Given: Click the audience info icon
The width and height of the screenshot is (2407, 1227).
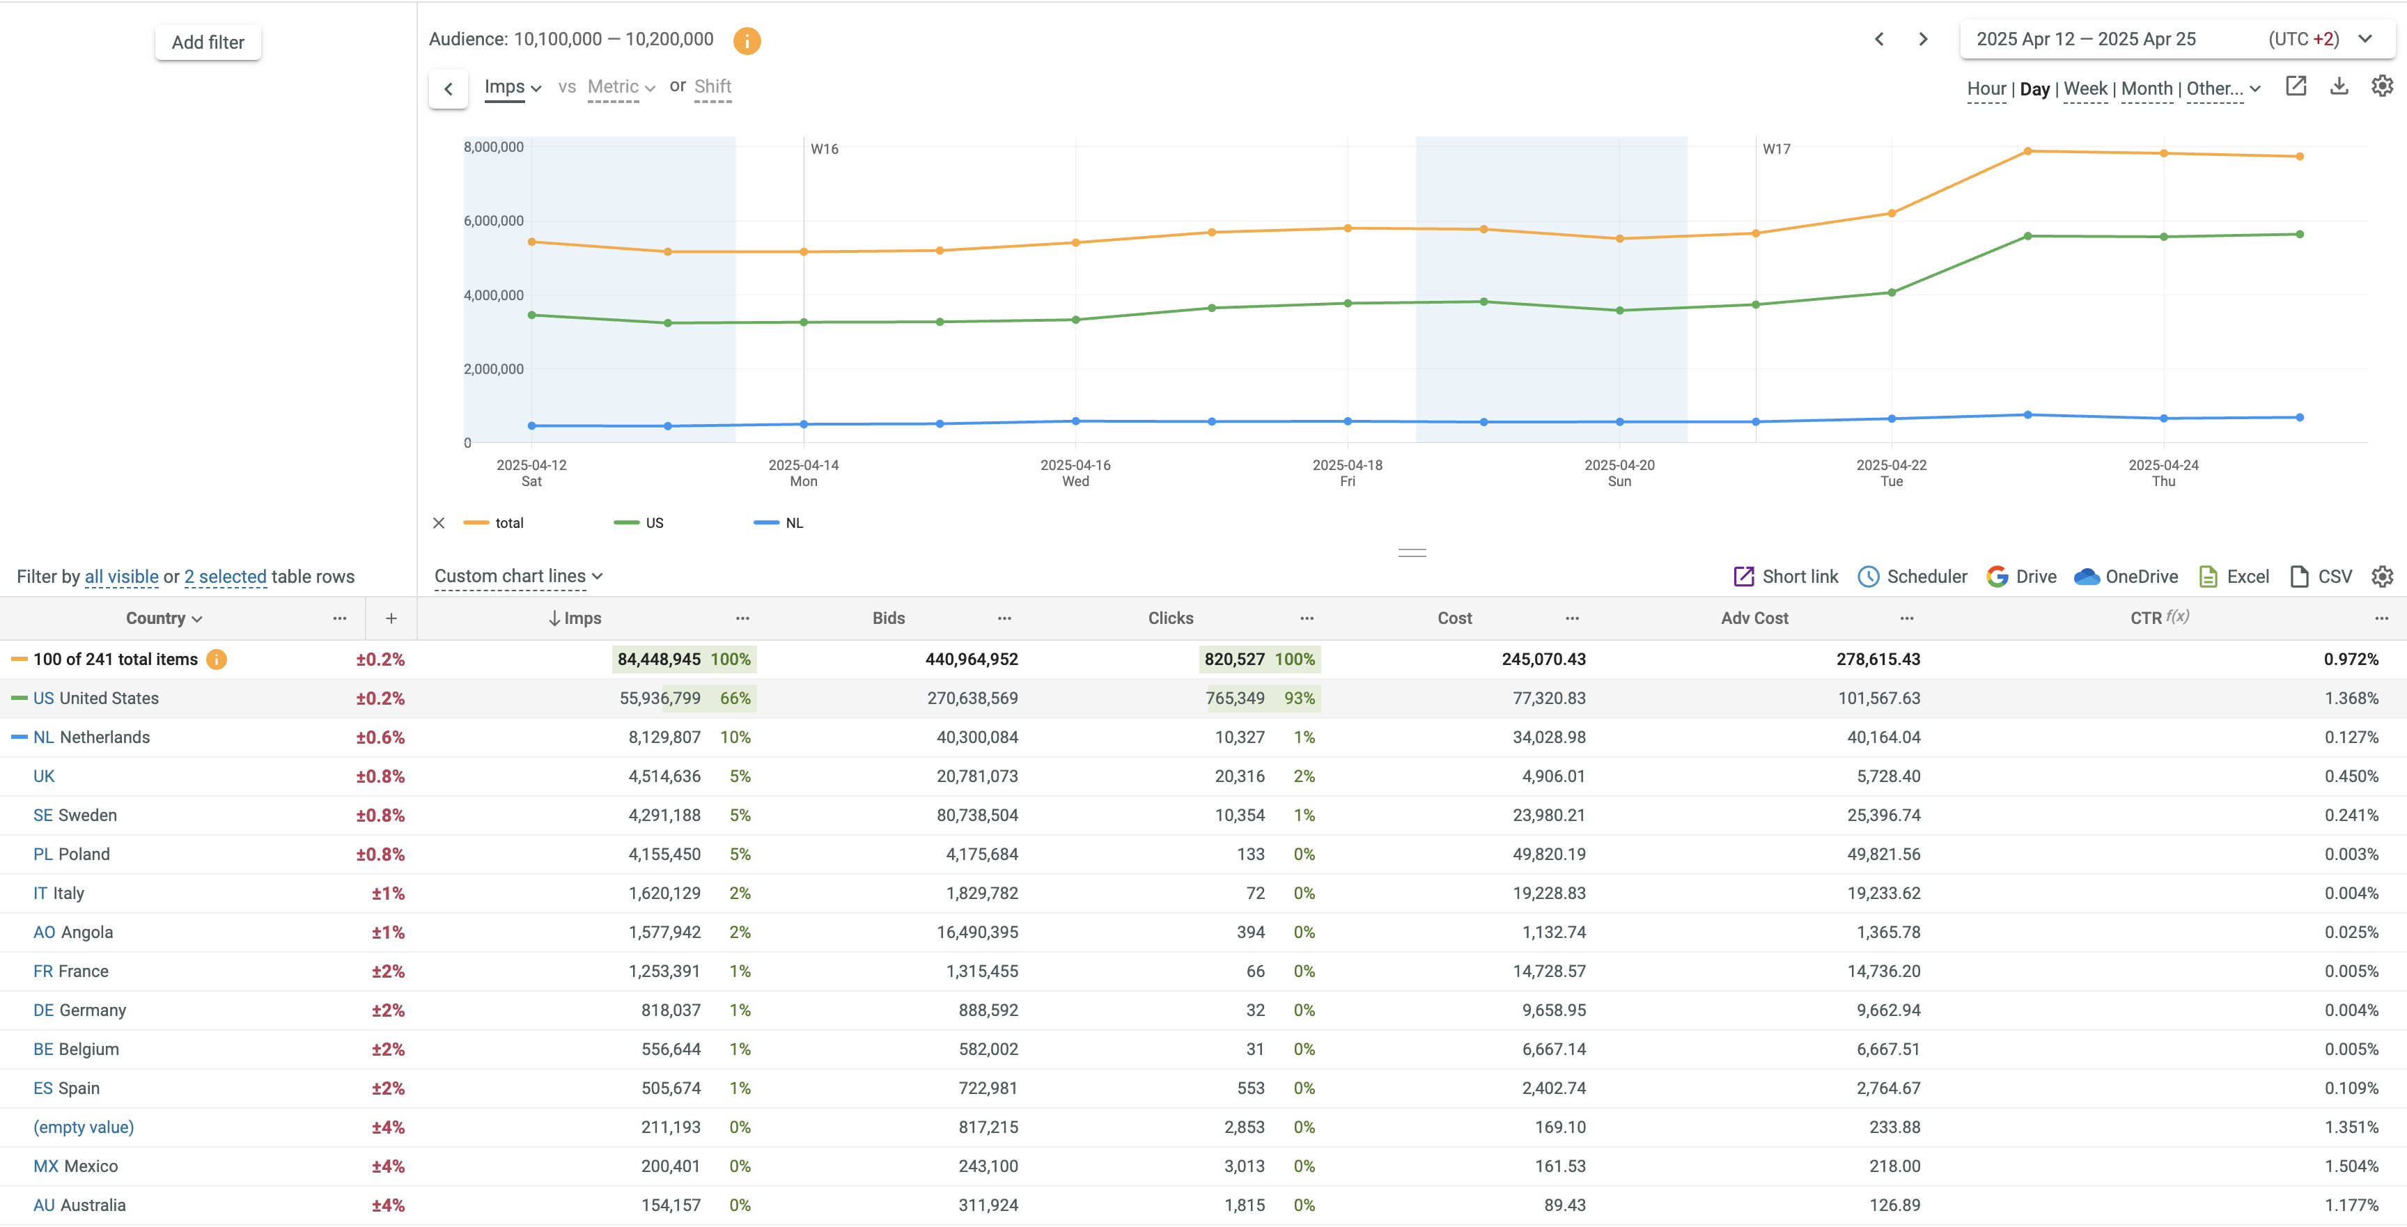Looking at the screenshot, I should pyautogui.click(x=747, y=40).
